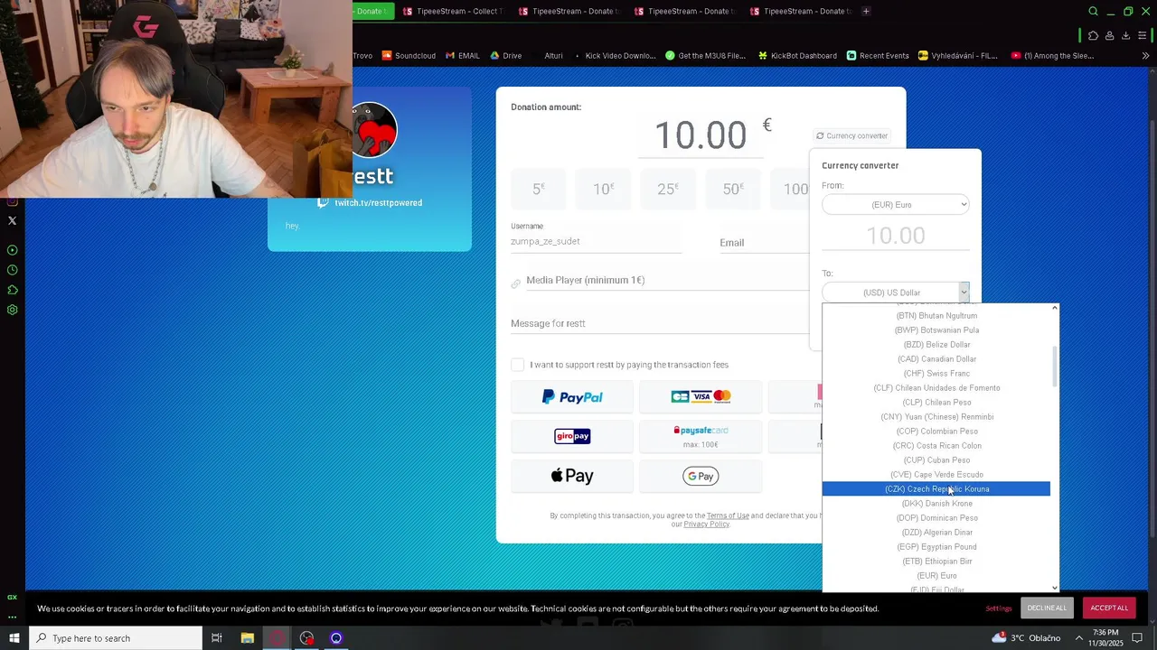Viewport: 1157px width, 650px height.
Task: Pay with PayPal
Action: click(x=572, y=397)
